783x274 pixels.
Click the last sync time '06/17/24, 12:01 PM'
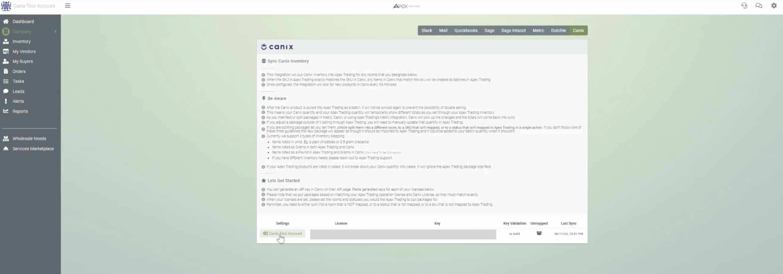(568, 233)
